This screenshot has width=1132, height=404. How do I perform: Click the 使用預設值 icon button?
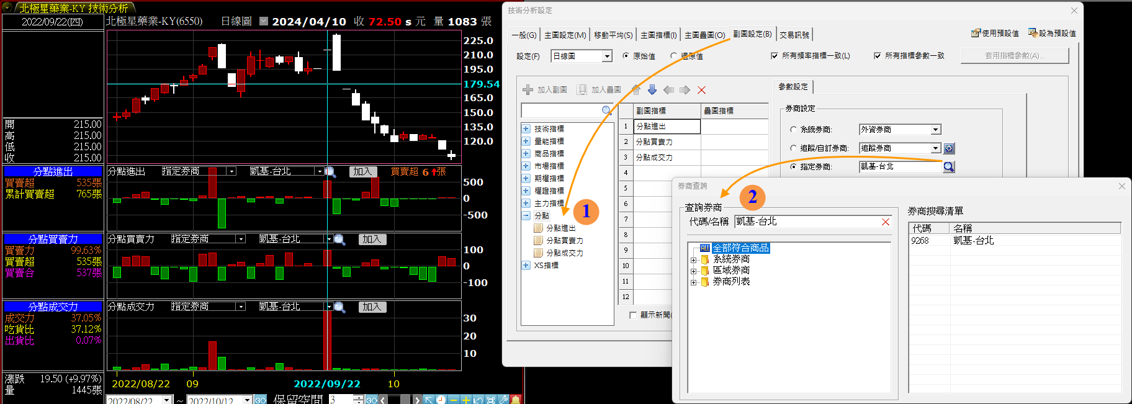tap(995, 34)
